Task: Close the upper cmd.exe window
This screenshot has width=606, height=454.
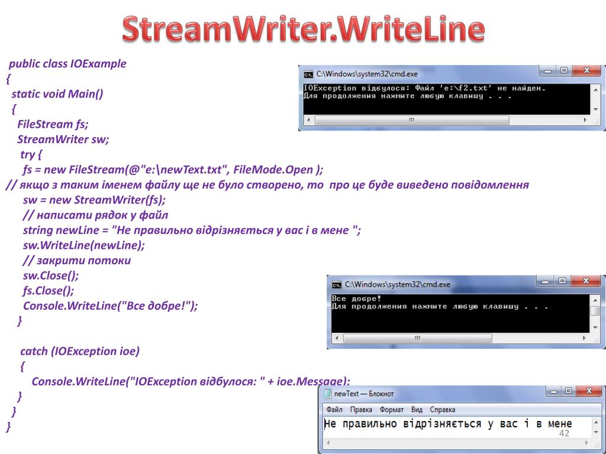Action: [x=586, y=71]
